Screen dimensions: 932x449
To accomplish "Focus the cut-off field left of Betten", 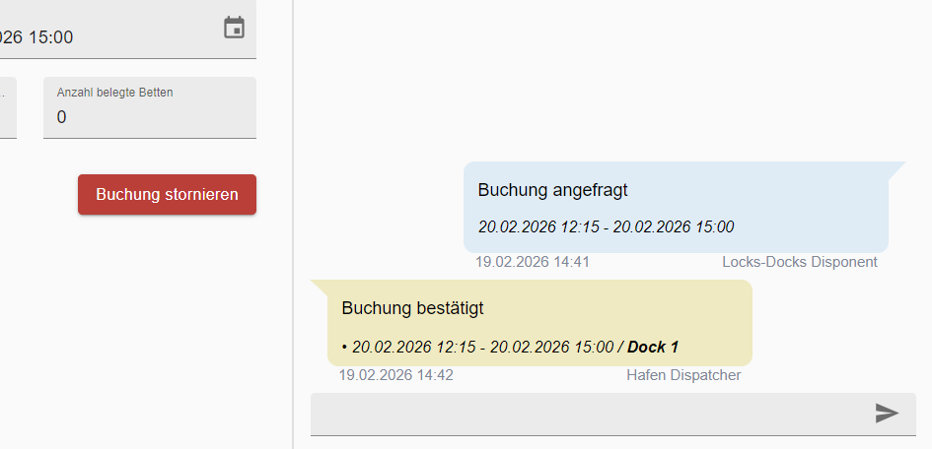I will click(x=8, y=108).
